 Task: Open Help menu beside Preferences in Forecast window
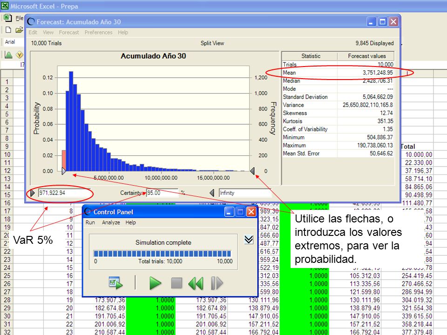click(x=123, y=33)
